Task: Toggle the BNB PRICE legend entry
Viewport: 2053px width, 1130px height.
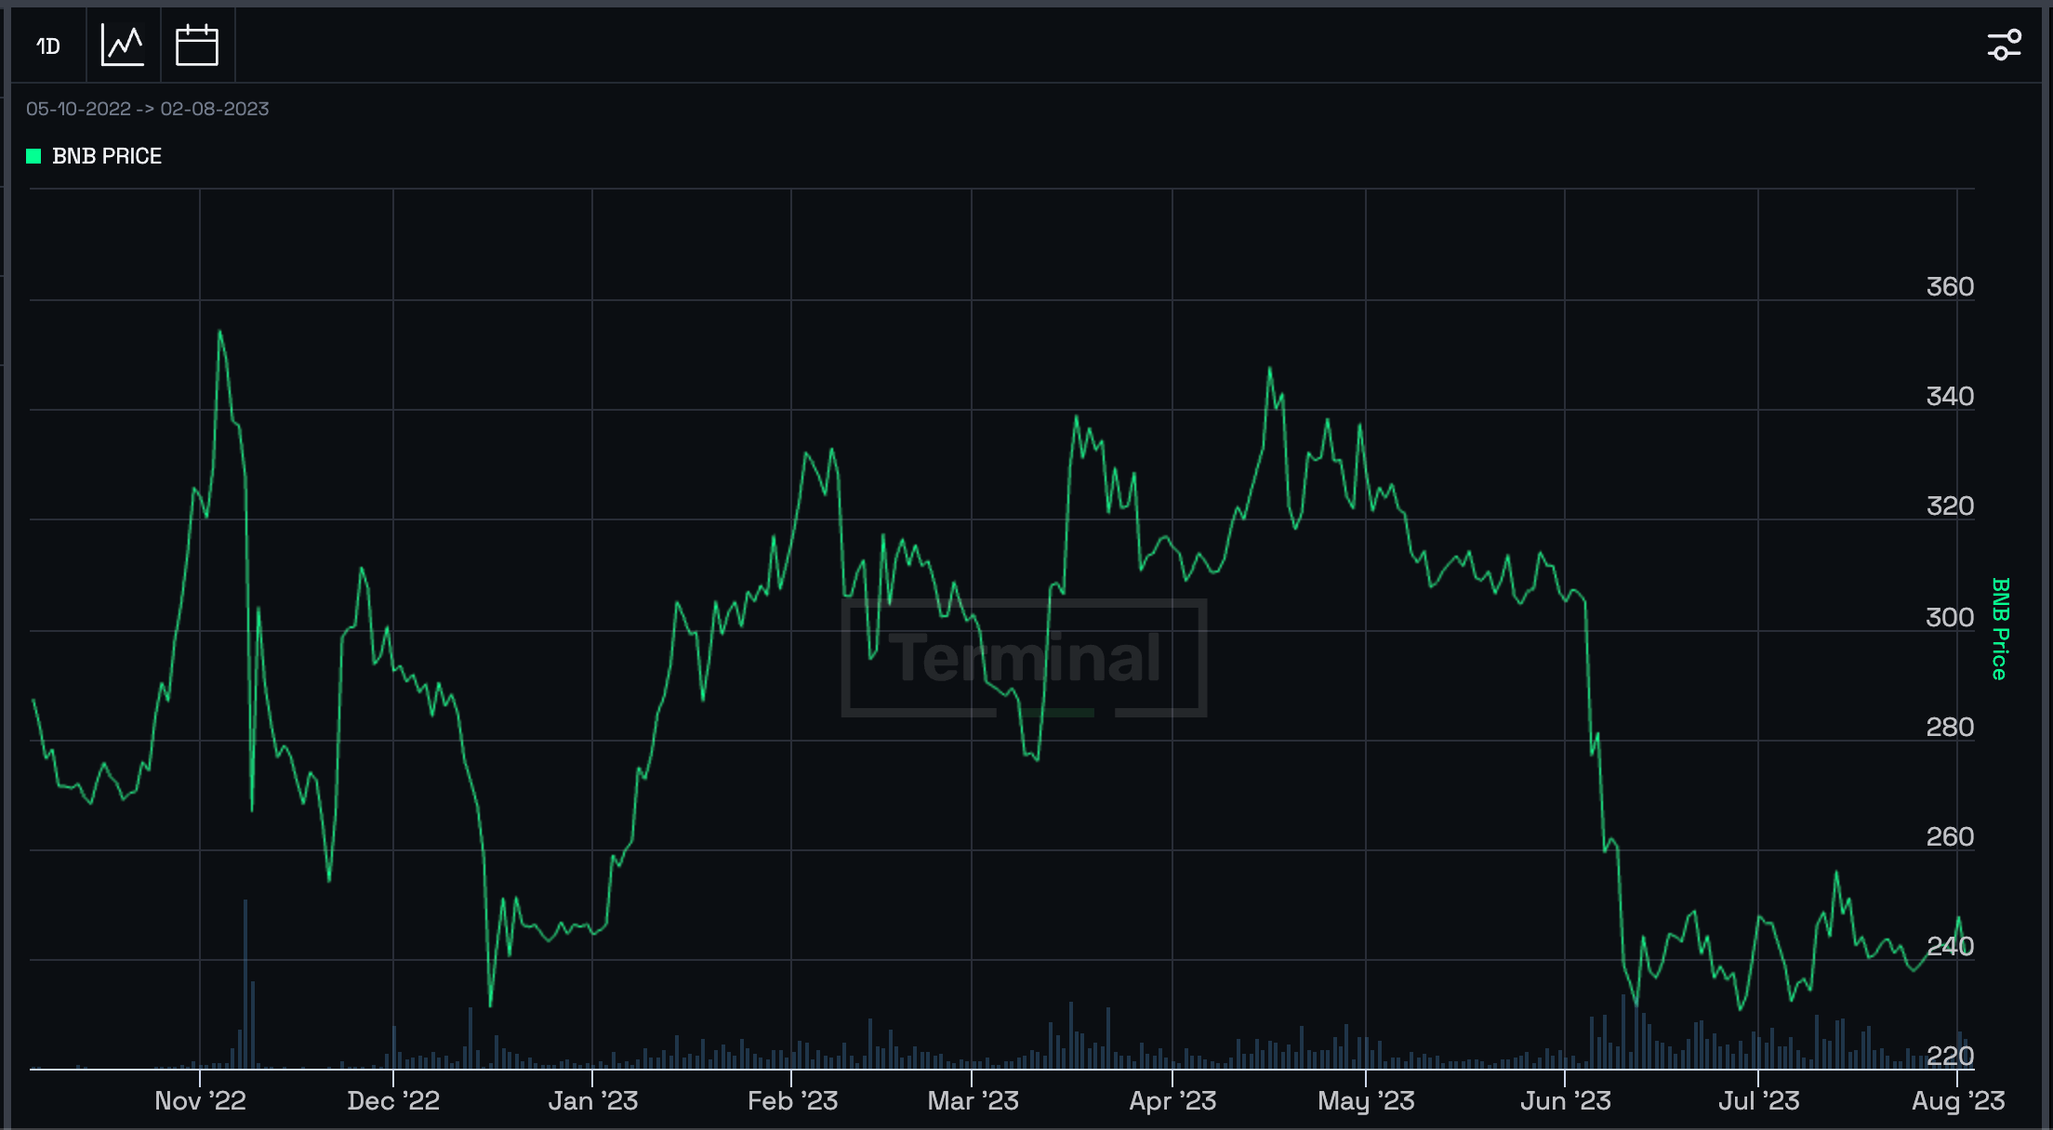Action: point(94,156)
